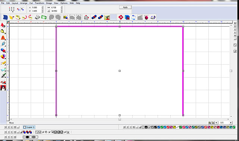
Task: Toggle the nine-dot anchor point selector
Action: 12,9
